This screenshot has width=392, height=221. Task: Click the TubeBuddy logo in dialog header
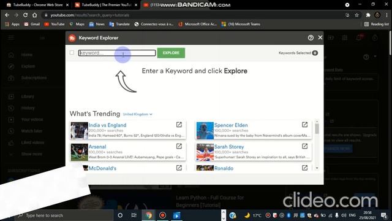tap(72, 38)
